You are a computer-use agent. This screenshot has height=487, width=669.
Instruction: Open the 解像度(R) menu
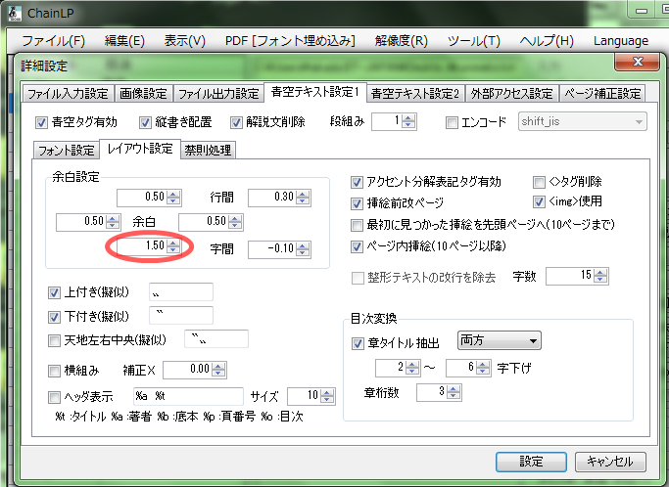(x=401, y=41)
